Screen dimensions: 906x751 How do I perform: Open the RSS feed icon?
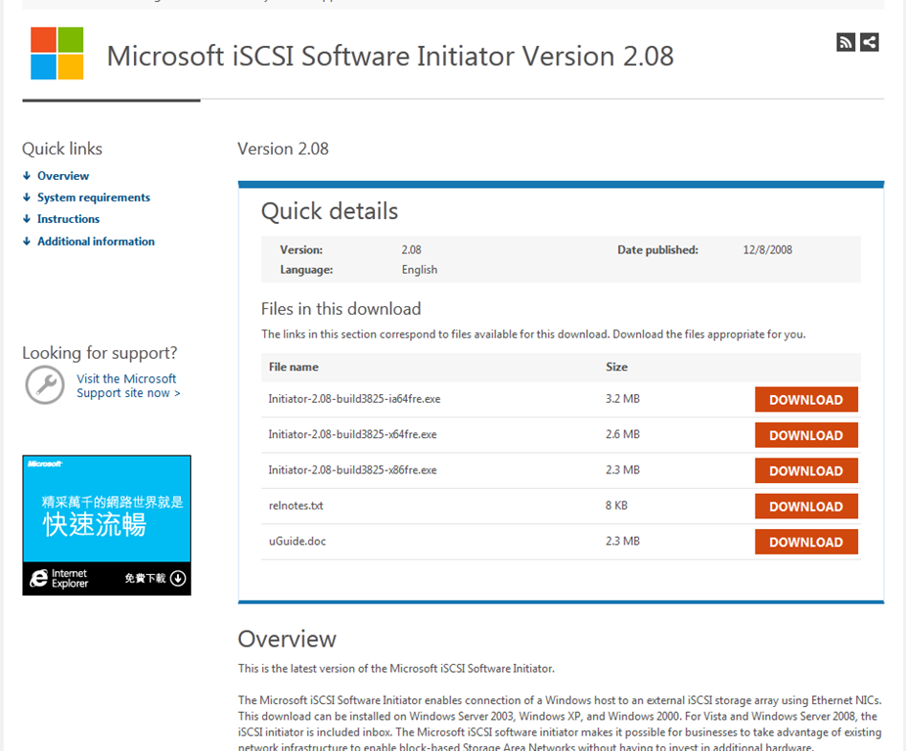(845, 42)
